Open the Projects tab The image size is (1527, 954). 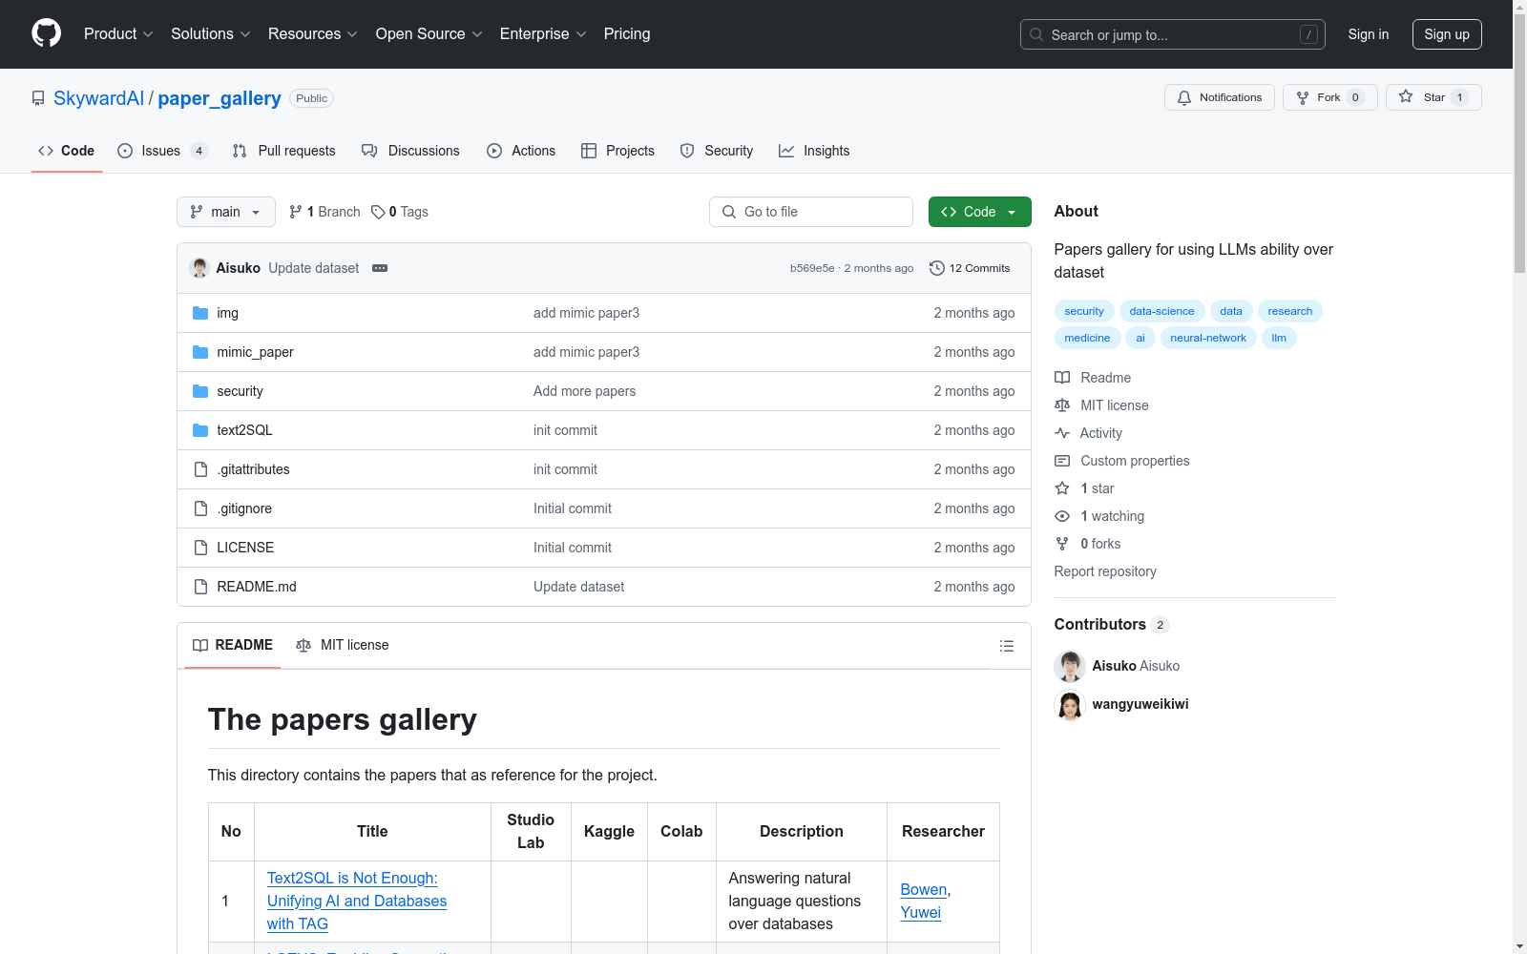pyautogui.click(x=617, y=151)
